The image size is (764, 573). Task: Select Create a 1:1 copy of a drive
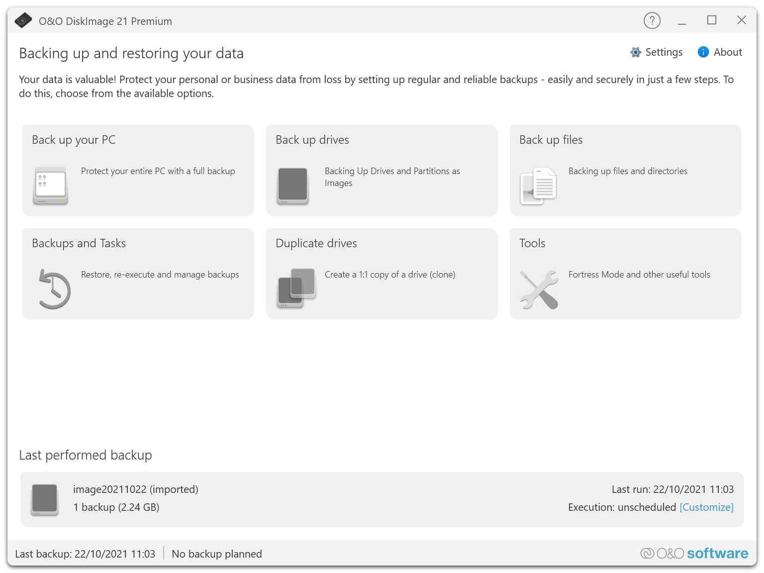(389, 275)
